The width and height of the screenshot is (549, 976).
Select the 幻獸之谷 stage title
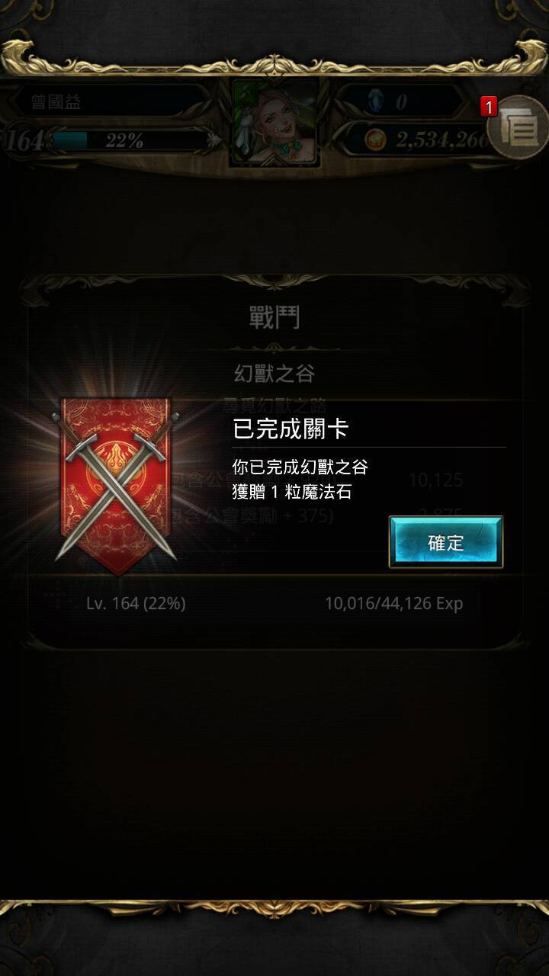point(274,374)
